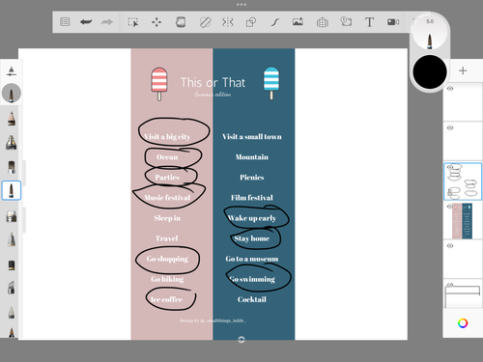Add a new layer with plus
Viewport: 483px width, 362px height.
click(x=463, y=70)
